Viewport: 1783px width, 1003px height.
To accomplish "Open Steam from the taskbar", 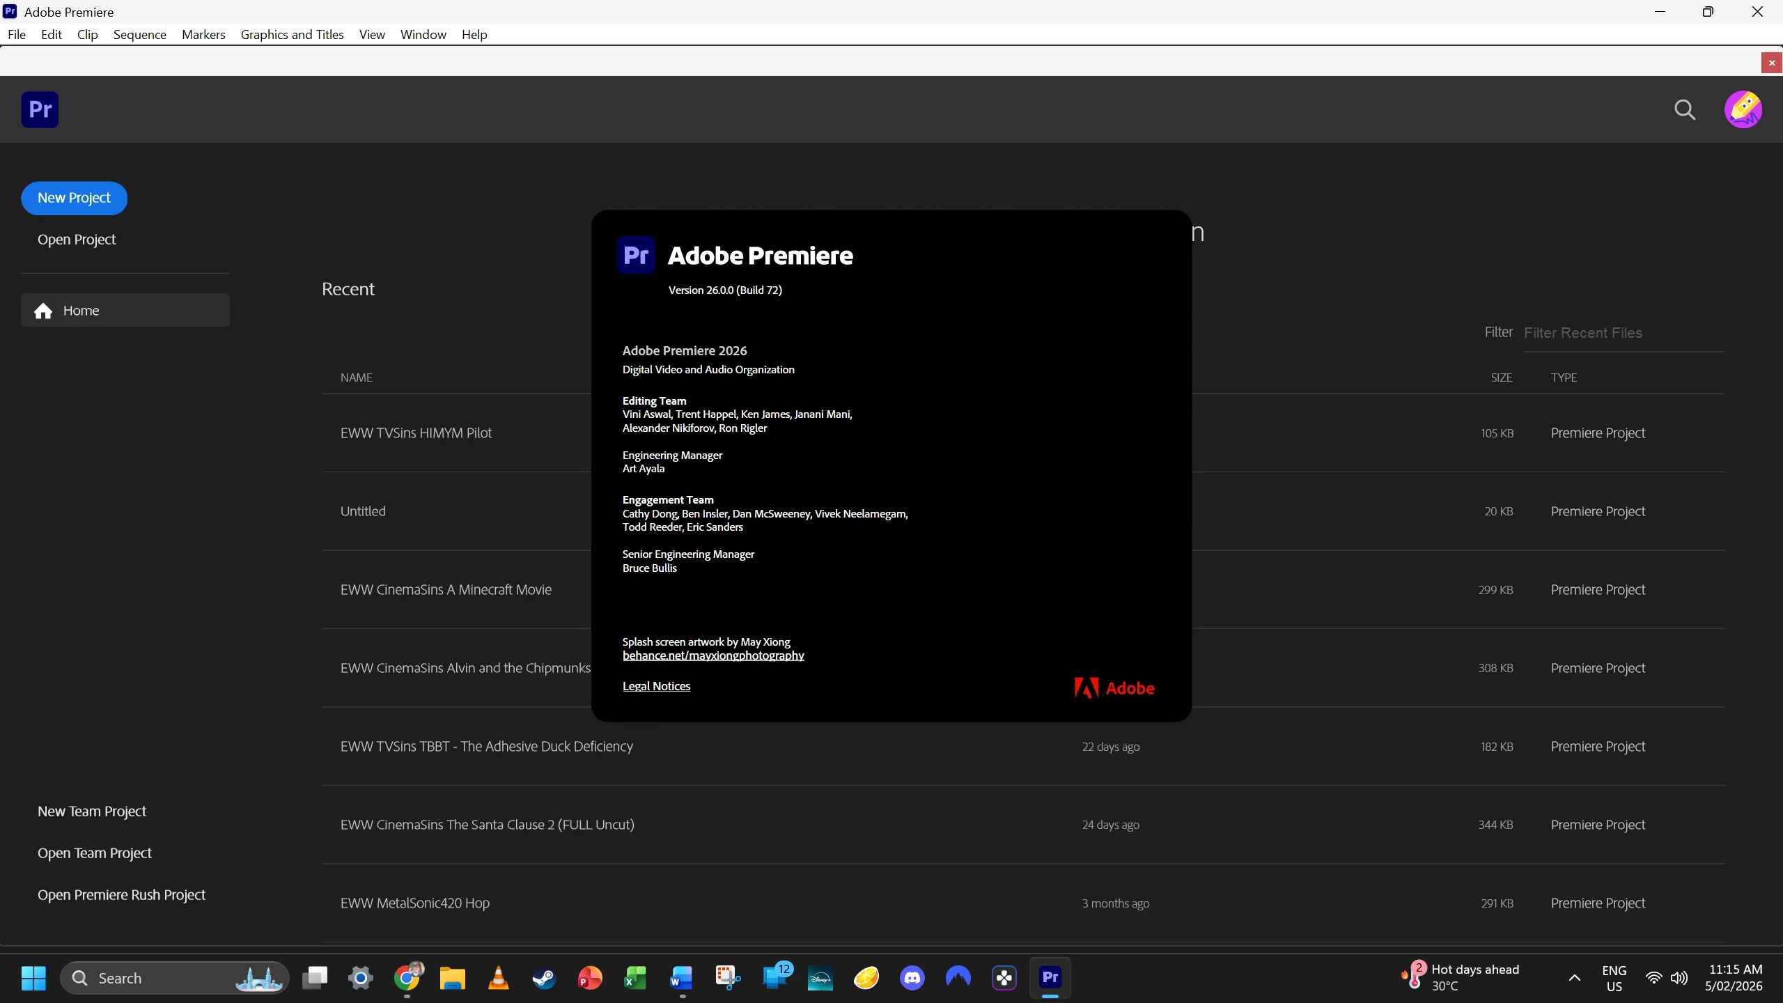I will click(544, 978).
